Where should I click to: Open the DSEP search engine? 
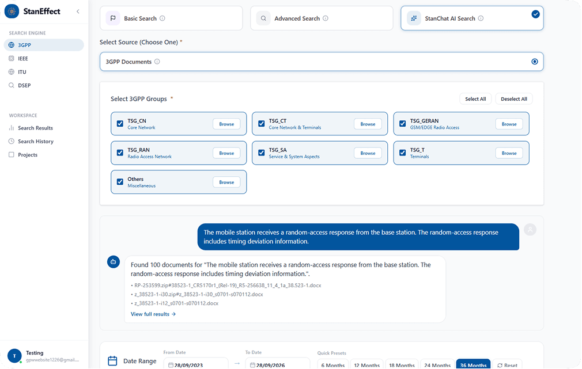[x=44, y=85]
